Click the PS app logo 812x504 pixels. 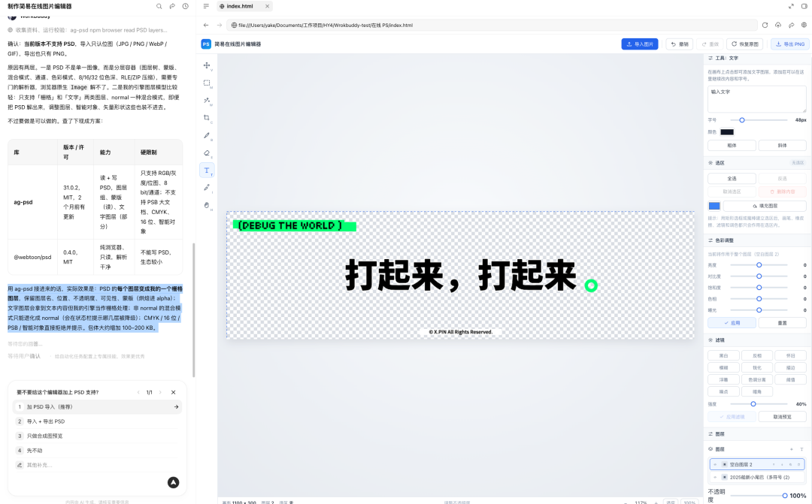(x=206, y=44)
